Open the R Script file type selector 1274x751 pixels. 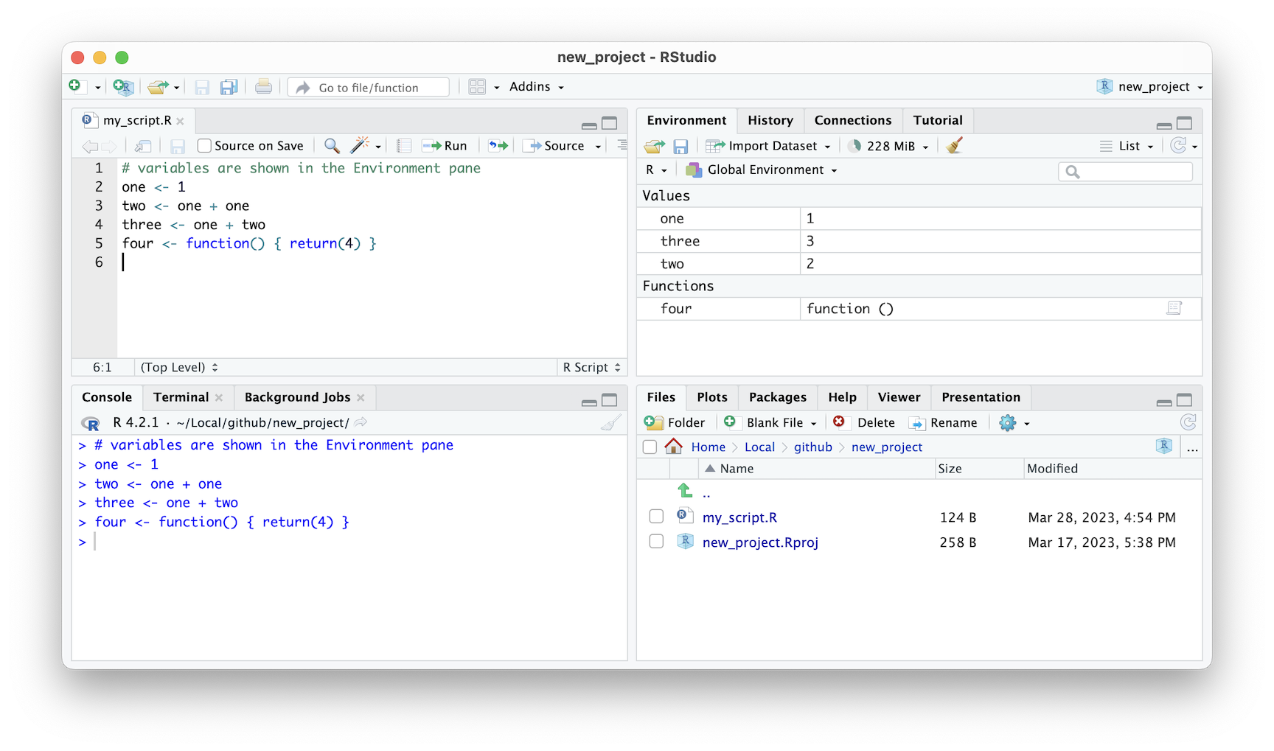(592, 367)
